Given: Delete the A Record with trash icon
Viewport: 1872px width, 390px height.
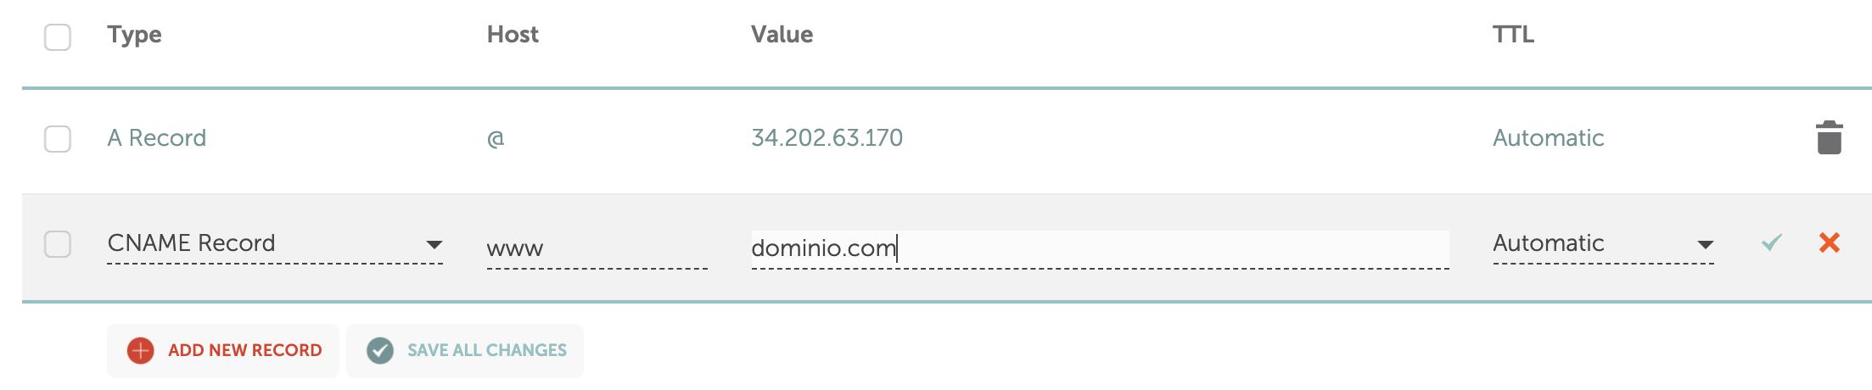Looking at the screenshot, I should tap(1829, 137).
